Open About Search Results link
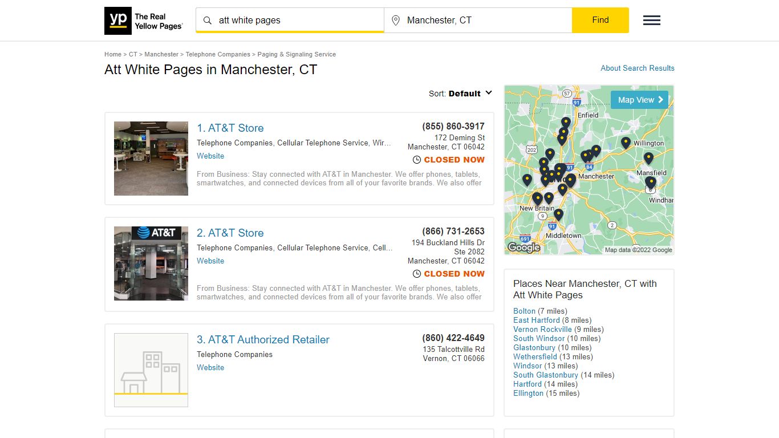The image size is (779, 438). [638, 68]
